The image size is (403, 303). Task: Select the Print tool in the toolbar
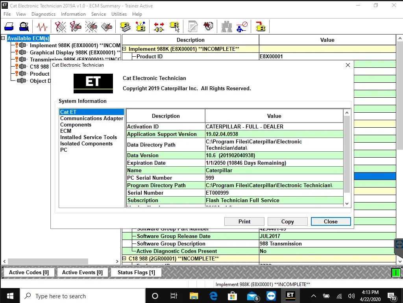pyautogui.click(x=10, y=26)
